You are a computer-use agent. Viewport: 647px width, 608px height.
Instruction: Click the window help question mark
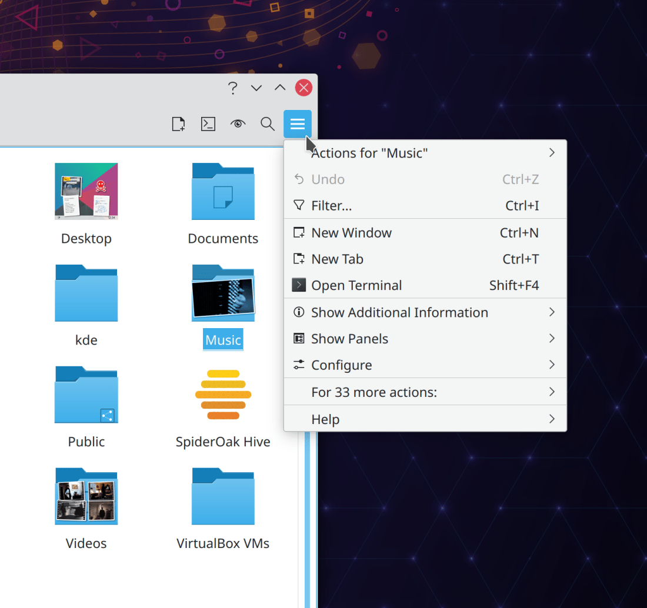click(233, 88)
